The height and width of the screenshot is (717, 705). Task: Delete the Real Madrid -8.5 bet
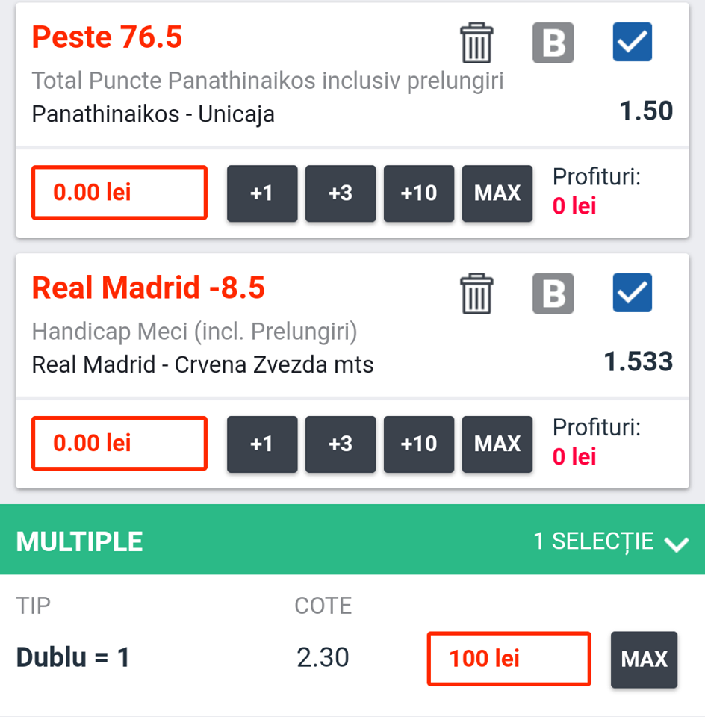pos(476,293)
